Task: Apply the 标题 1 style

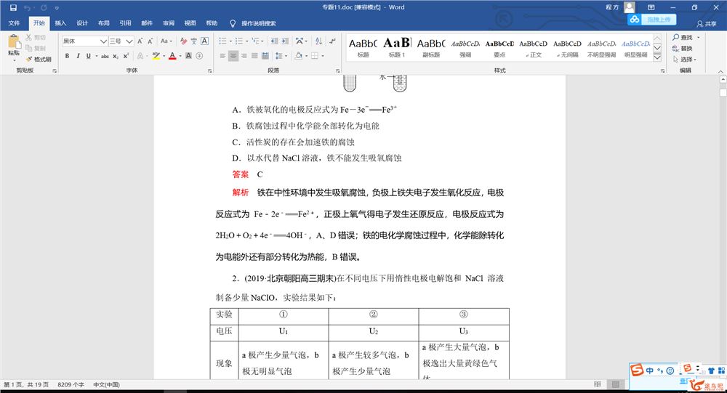Action: (x=397, y=47)
